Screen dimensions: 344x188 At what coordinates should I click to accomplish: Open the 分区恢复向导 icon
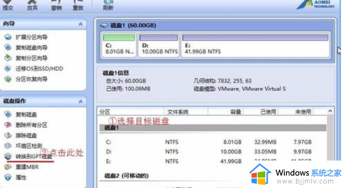pos(8,79)
